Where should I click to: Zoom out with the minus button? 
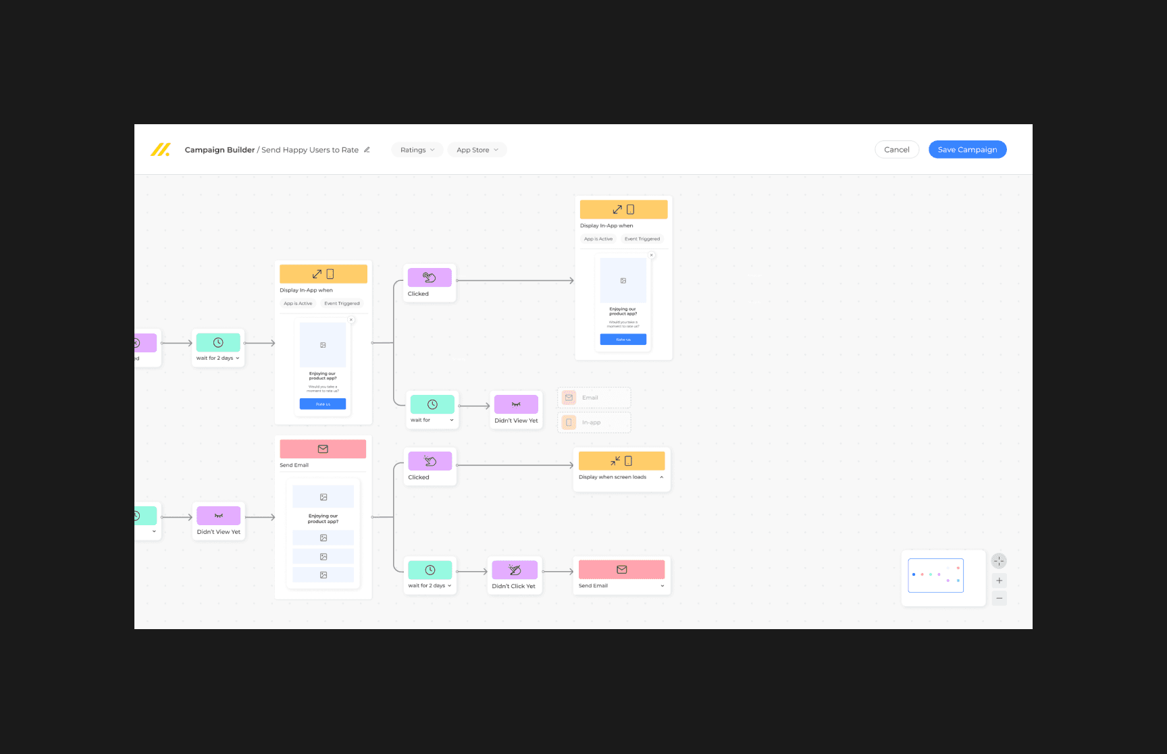pyautogui.click(x=1000, y=599)
